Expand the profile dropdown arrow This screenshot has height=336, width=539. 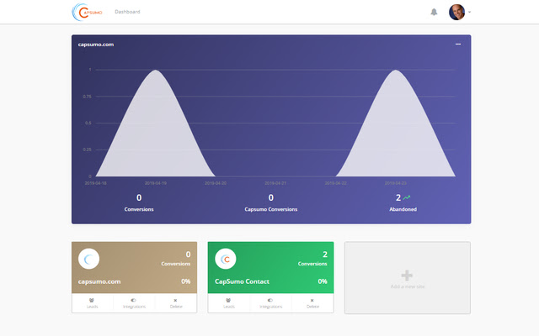470,12
